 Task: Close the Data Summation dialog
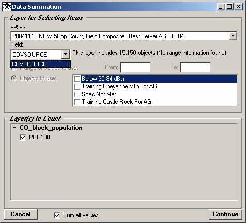239,7
